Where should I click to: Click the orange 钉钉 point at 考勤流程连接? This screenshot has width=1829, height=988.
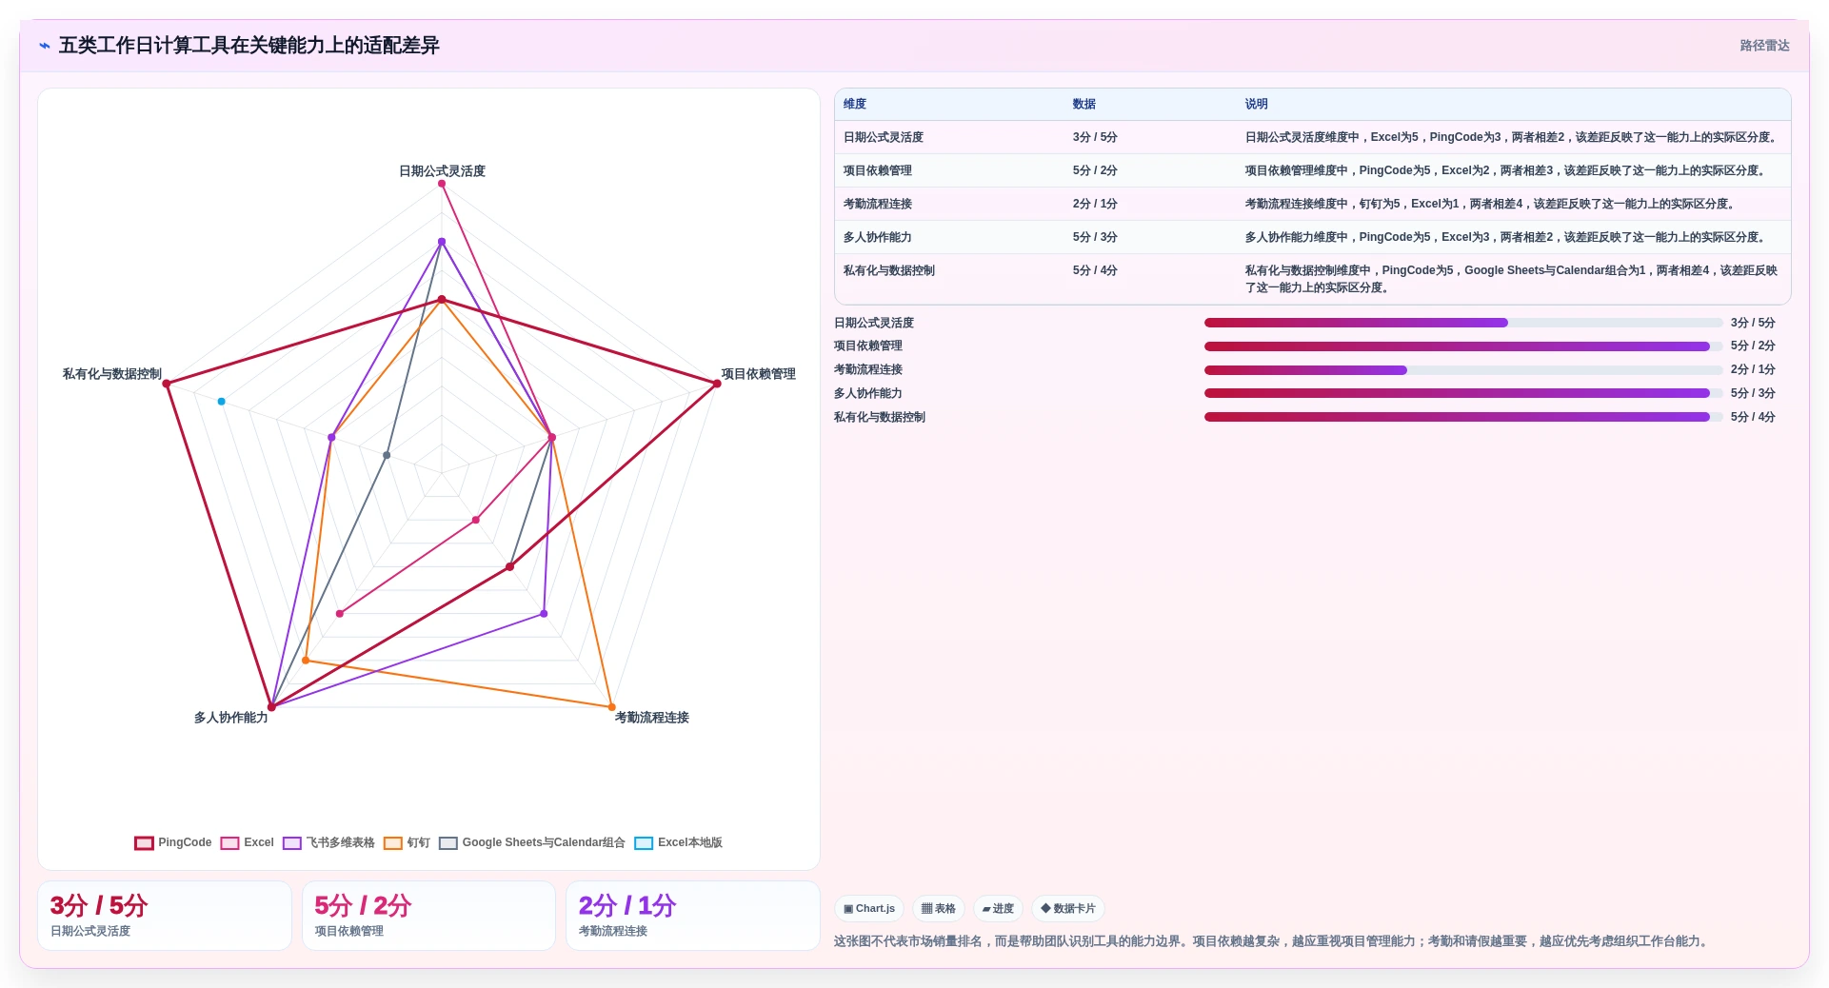(x=611, y=707)
